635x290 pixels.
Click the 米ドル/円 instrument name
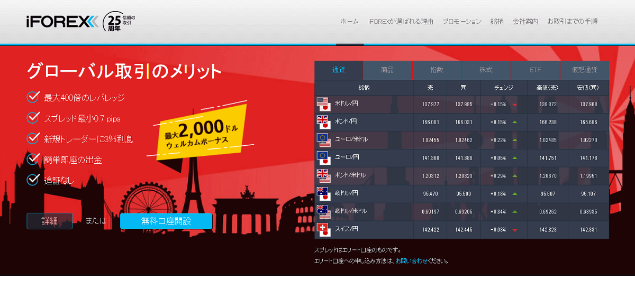coord(347,104)
